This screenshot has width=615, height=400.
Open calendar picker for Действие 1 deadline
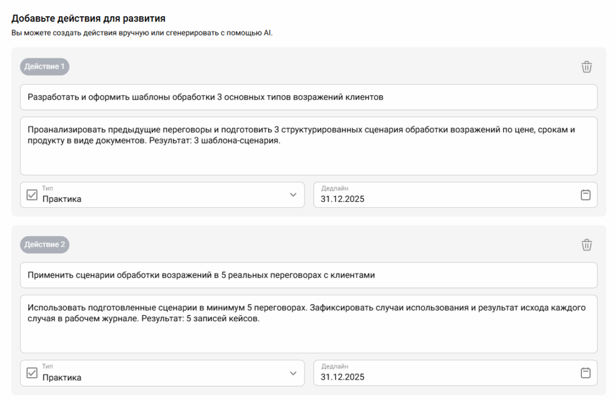[586, 195]
